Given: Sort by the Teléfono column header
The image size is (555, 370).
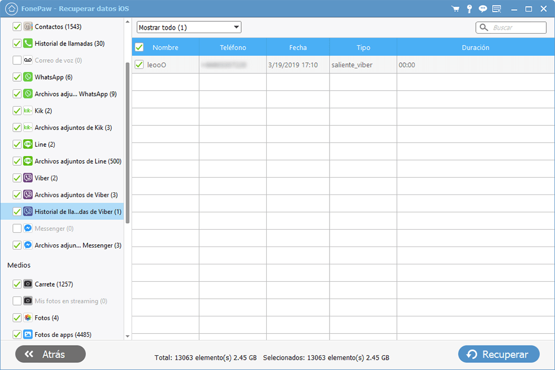Looking at the screenshot, I should pos(233,47).
